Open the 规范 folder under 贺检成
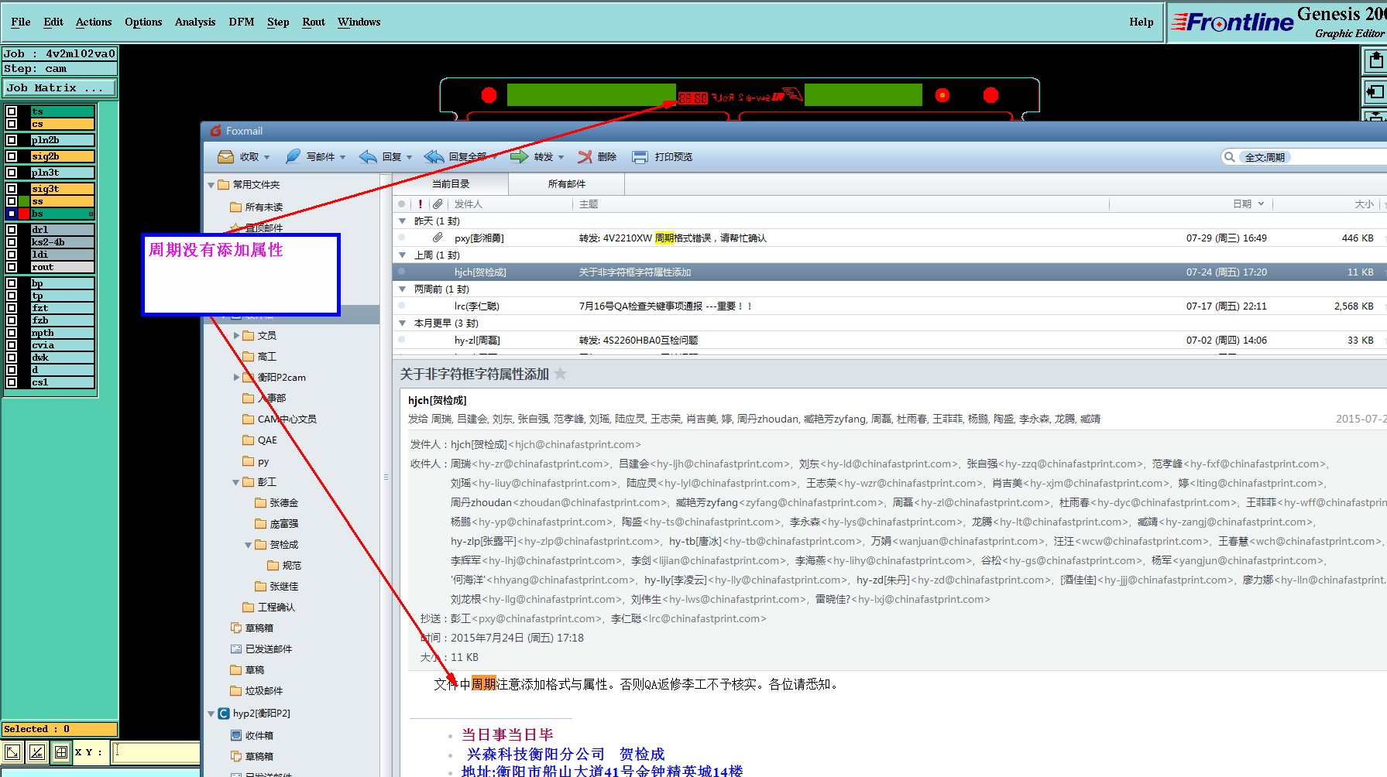Viewport: 1387px width, 777px height. [x=285, y=565]
